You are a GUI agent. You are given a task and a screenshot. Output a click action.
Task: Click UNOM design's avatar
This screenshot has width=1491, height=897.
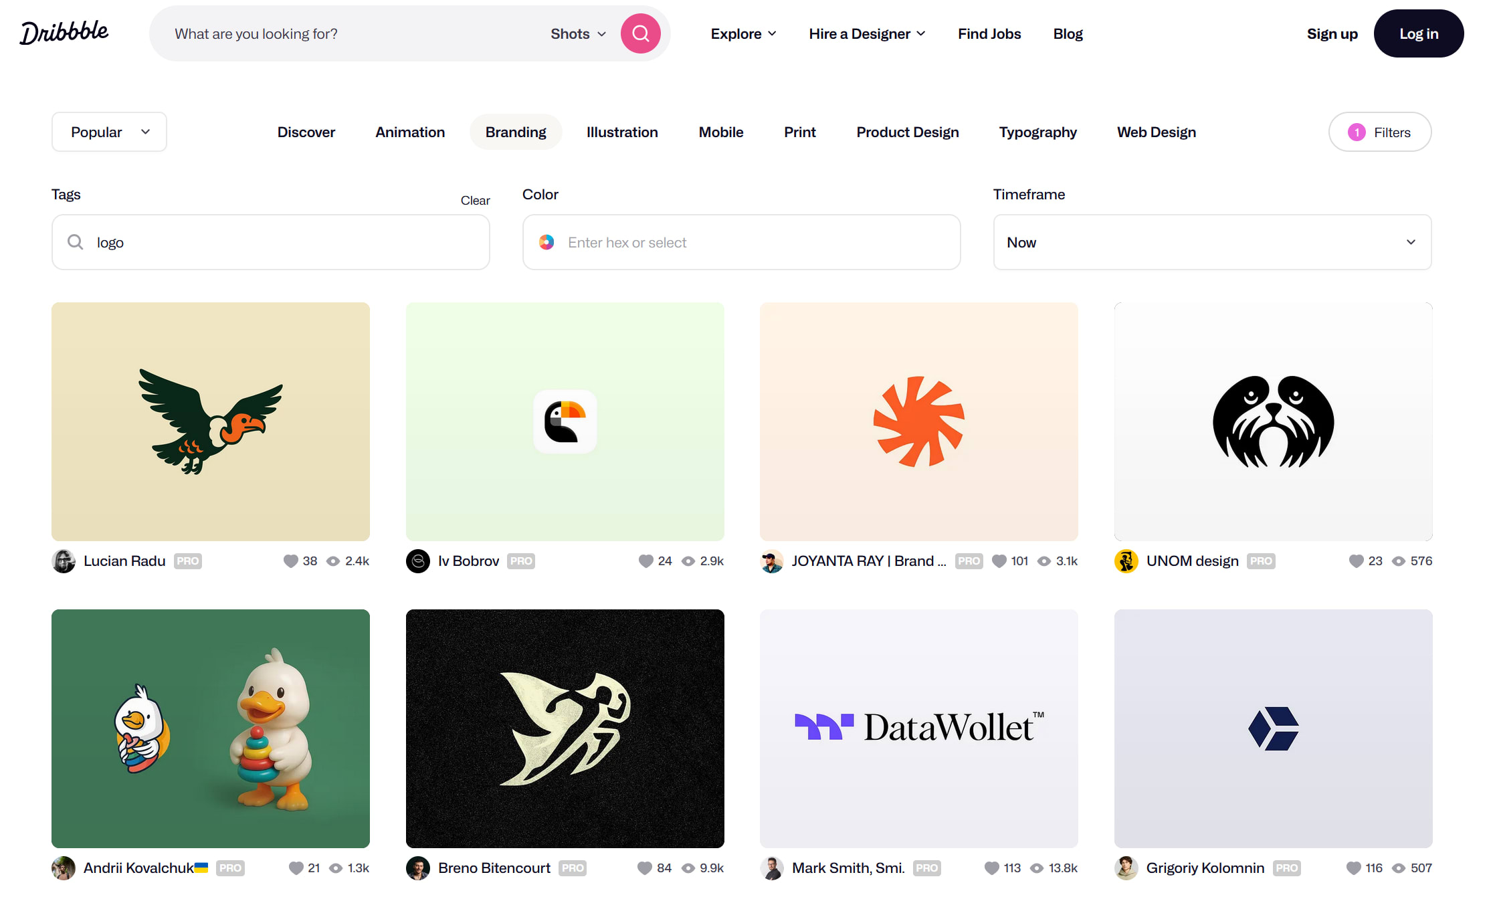pos(1126,561)
